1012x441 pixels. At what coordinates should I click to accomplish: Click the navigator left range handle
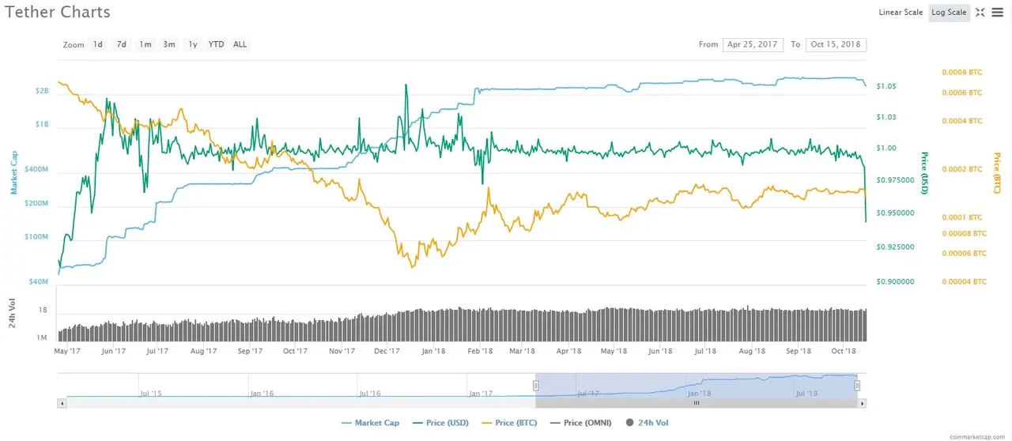(x=535, y=385)
